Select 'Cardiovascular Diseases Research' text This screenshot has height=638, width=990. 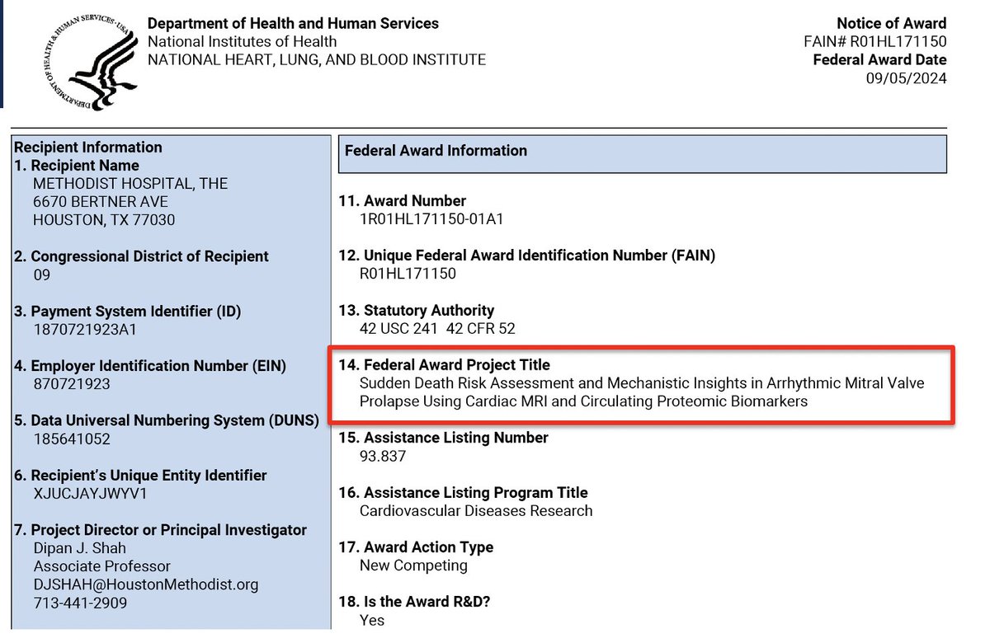click(476, 511)
